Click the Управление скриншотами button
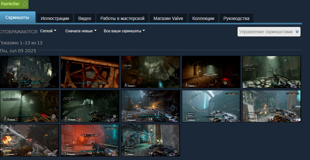This screenshot has height=160, width=310. (269, 32)
